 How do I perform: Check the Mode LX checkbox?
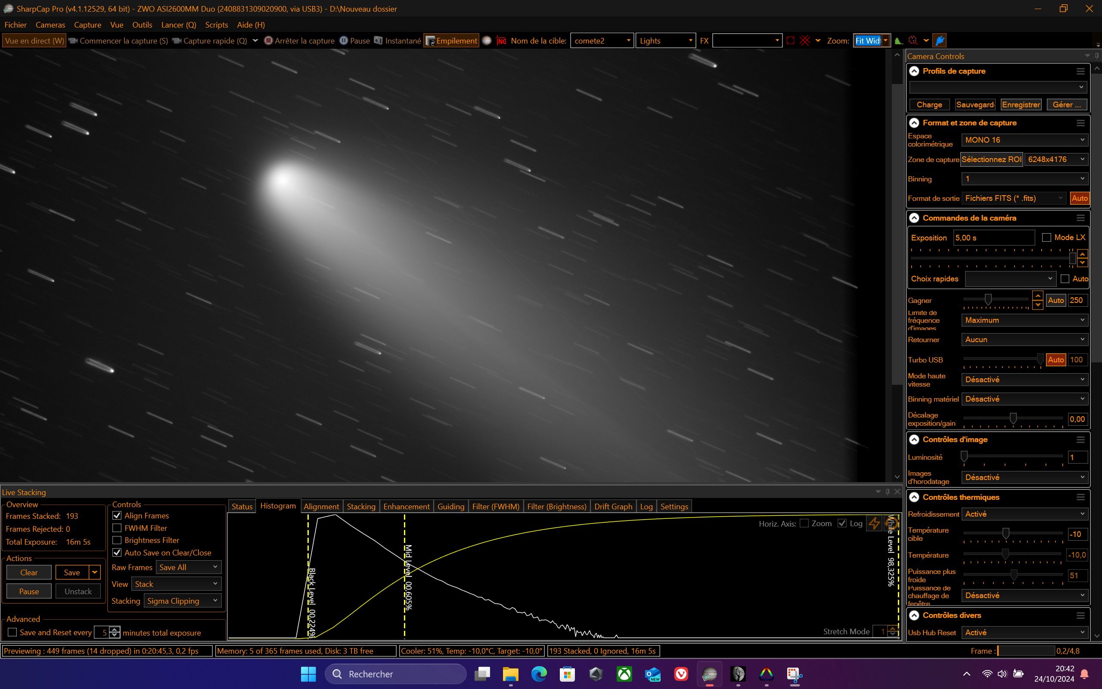[x=1046, y=237]
